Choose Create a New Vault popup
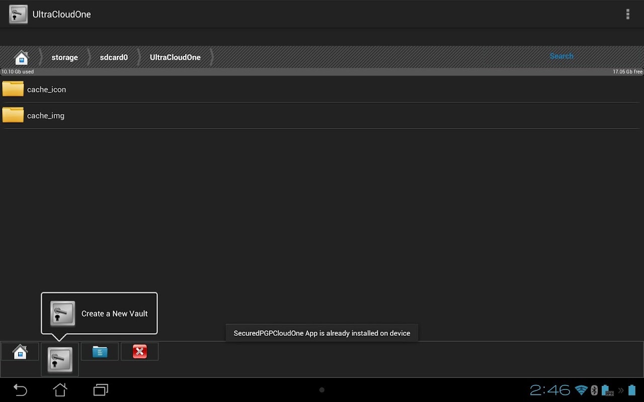Image resolution: width=644 pixels, height=402 pixels. click(x=99, y=314)
